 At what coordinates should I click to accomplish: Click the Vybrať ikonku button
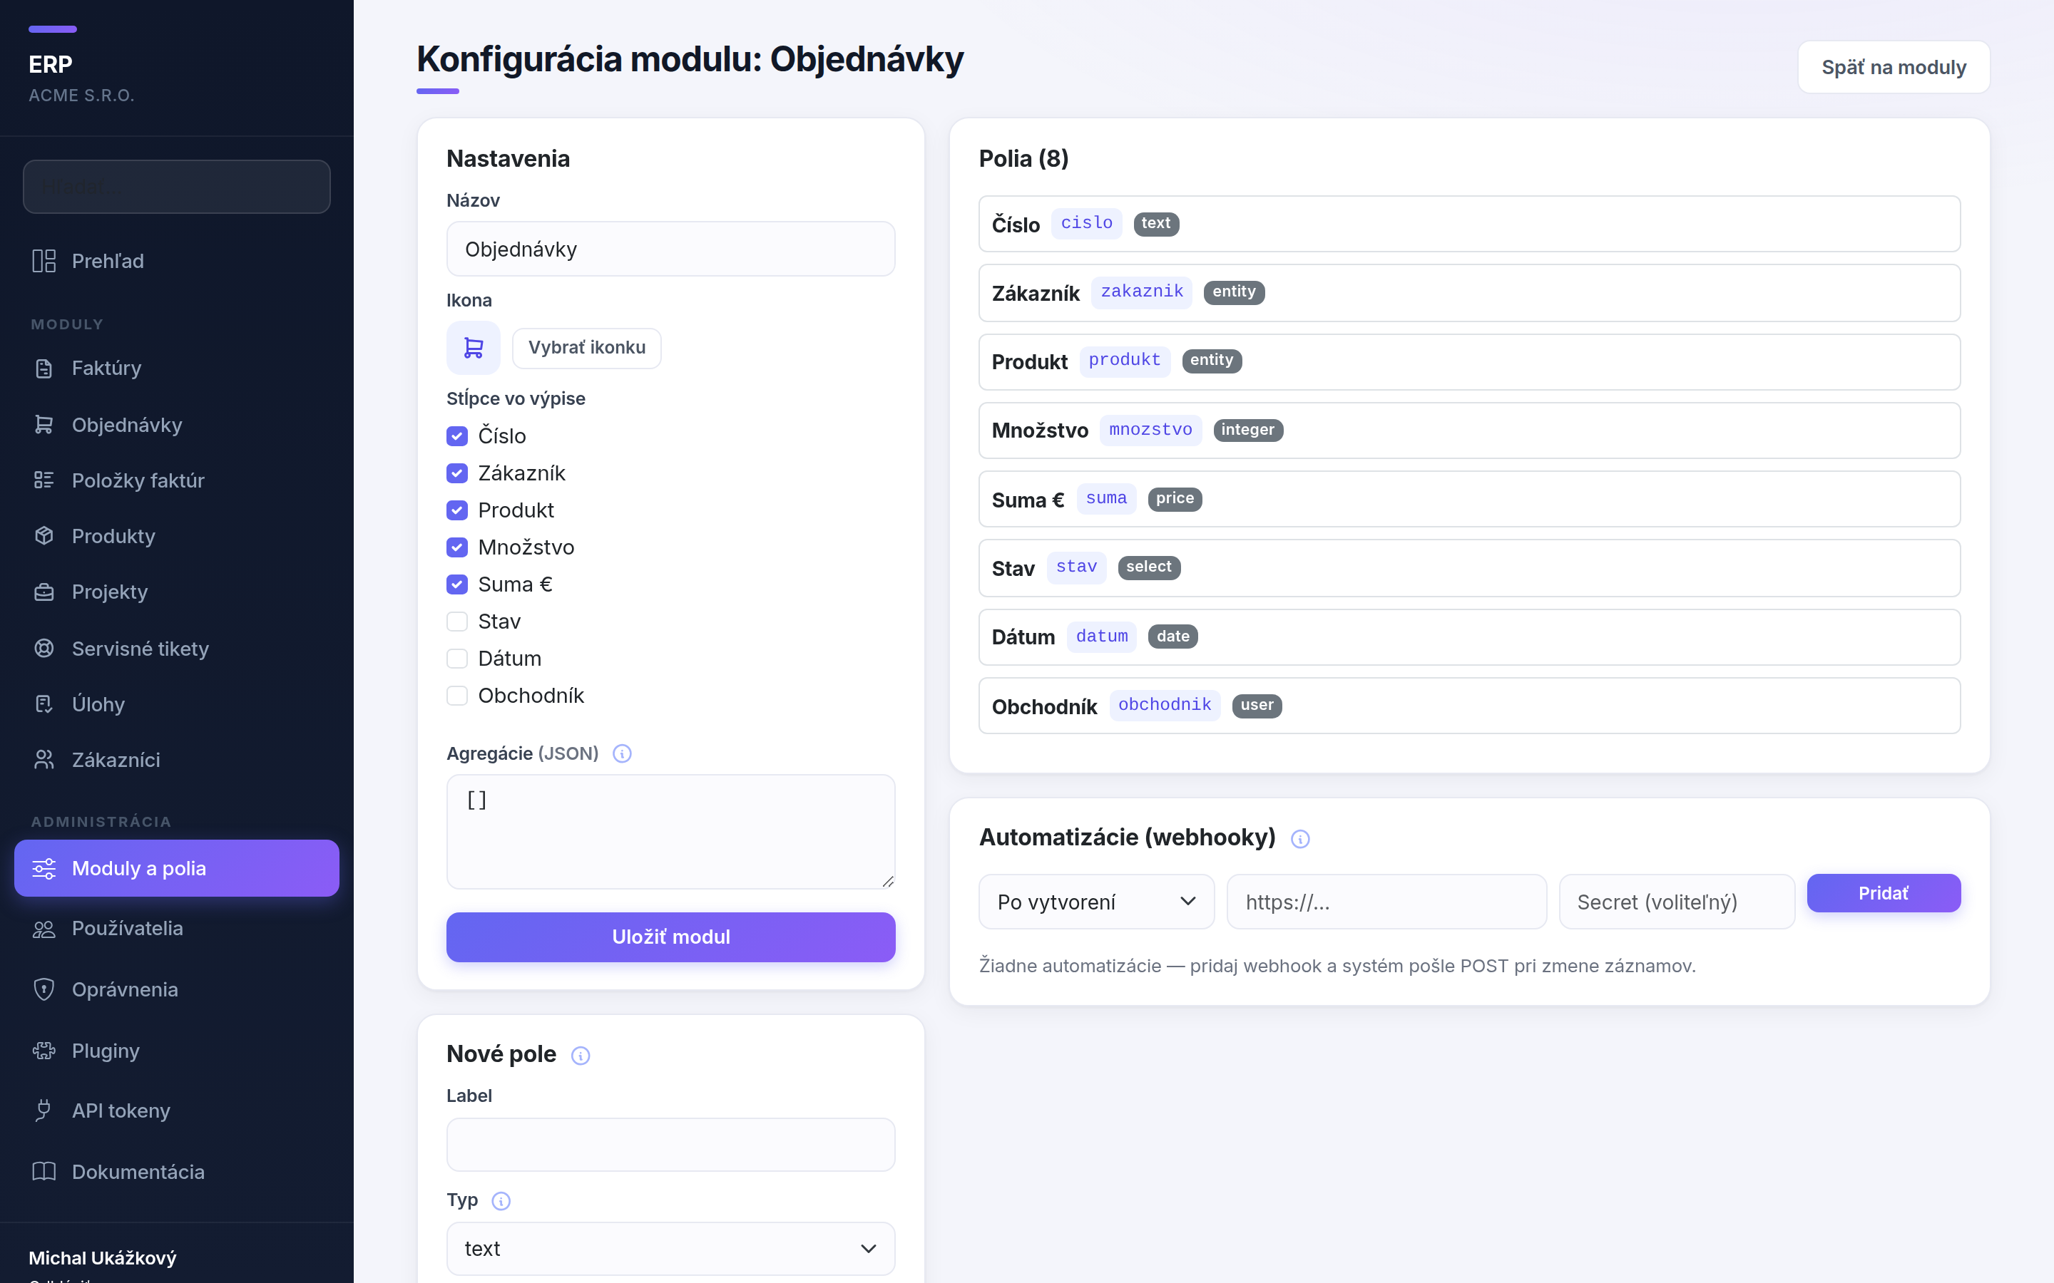pos(586,348)
